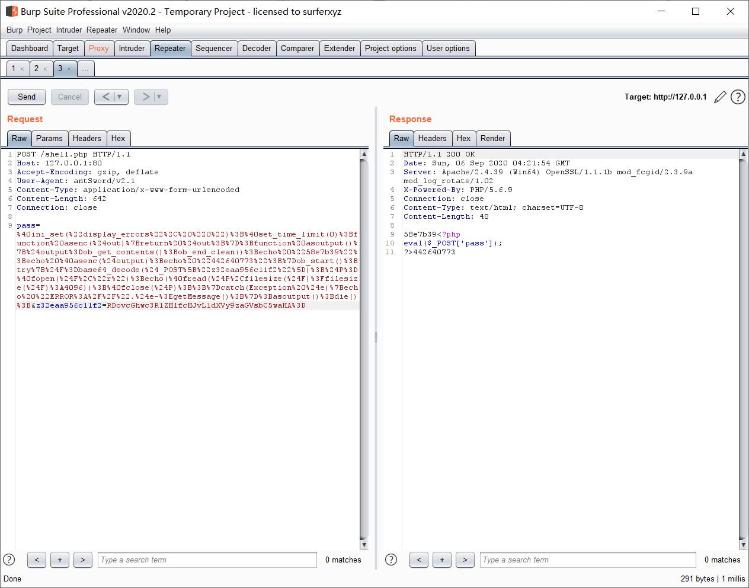
Task: Show the Request Params view
Action: [49, 139]
